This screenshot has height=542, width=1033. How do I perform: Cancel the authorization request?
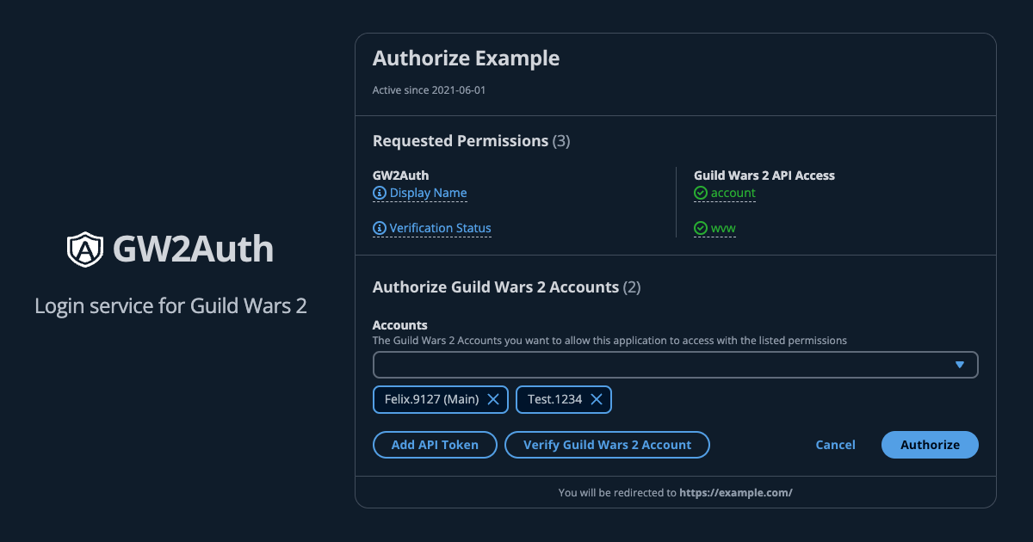835,445
